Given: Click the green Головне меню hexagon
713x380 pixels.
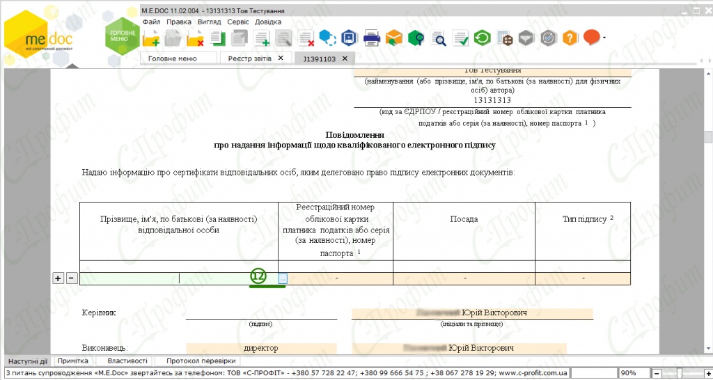Looking at the screenshot, I should [123, 35].
